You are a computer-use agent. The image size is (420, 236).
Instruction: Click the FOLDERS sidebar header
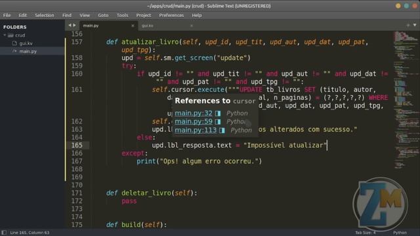tap(14, 27)
